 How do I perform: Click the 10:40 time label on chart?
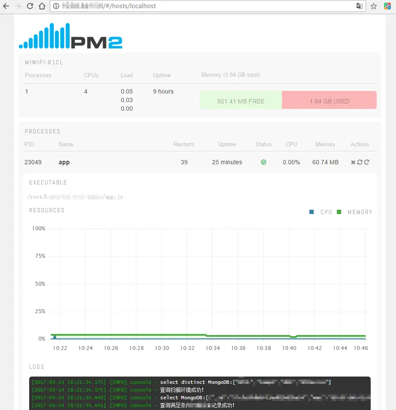click(x=289, y=348)
